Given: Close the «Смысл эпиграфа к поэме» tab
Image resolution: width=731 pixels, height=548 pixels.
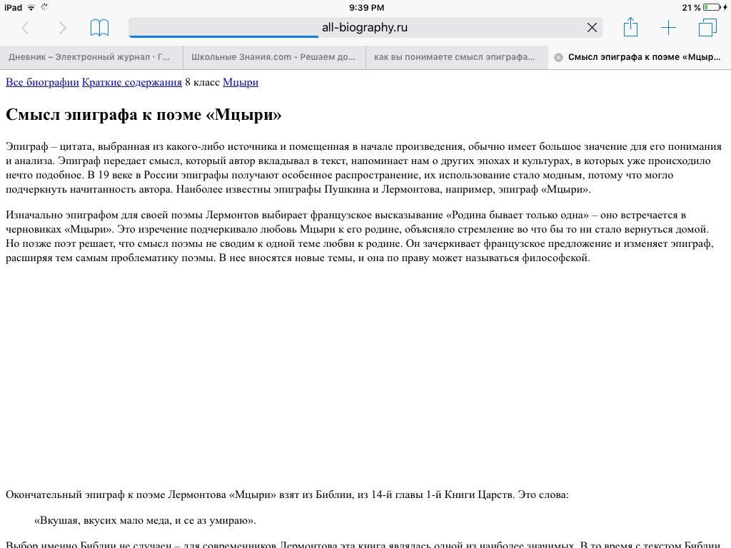Looking at the screenshot, I should [x=558, y=57].
